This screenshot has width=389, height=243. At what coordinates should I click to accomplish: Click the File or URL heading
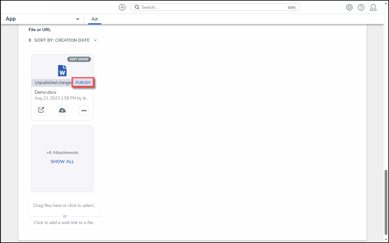(40, 30)
